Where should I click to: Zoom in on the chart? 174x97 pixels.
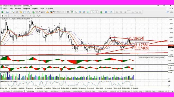[x=80, y=12]
